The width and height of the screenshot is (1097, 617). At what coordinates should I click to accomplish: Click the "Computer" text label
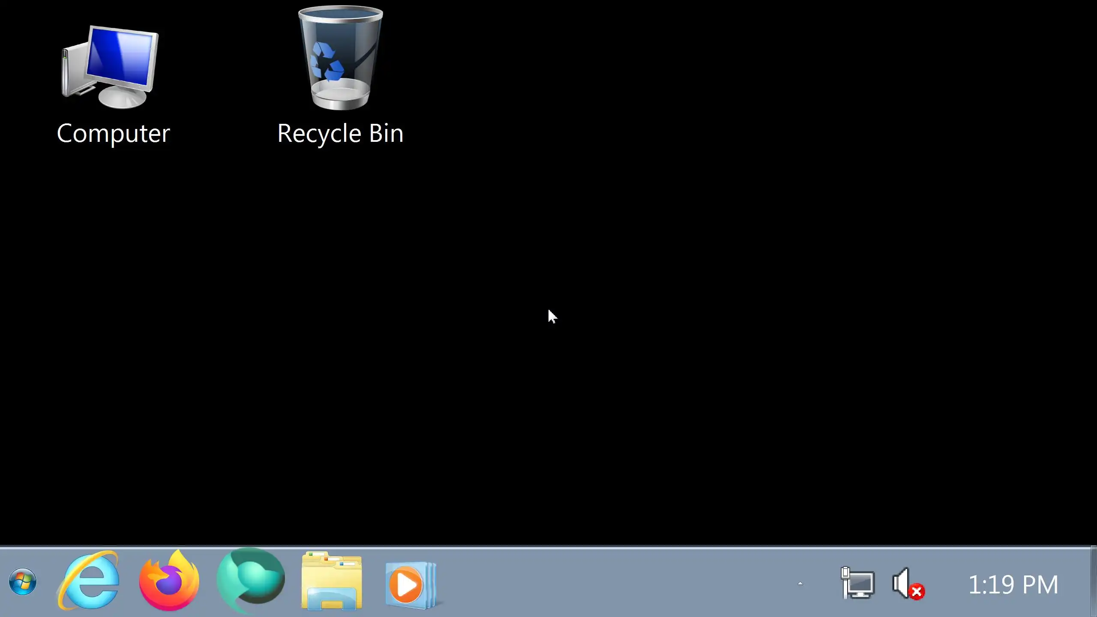[x=114, y=134]
